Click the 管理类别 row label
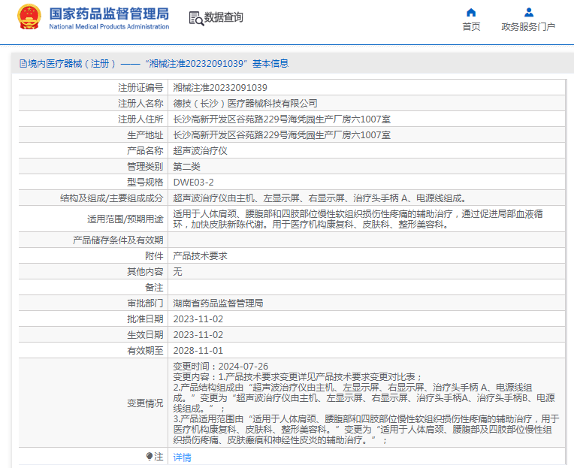The width and height of the screenshot is (574, 468). (145, 167)
